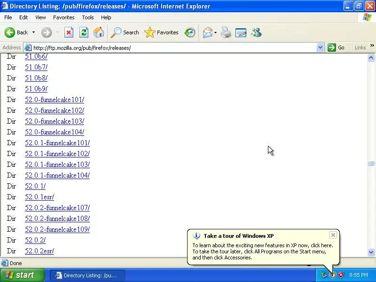This screenshot has height=282, width=376.
Task: Open the 52.0.1-funnelcake102/ link
Action: [57, 154]
